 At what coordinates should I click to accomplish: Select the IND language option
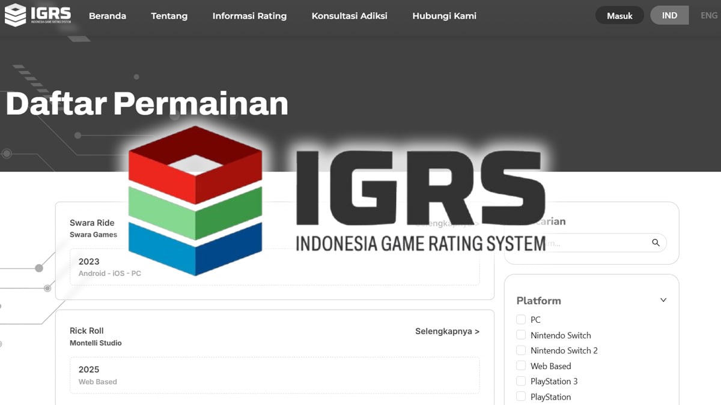[669, 15]
